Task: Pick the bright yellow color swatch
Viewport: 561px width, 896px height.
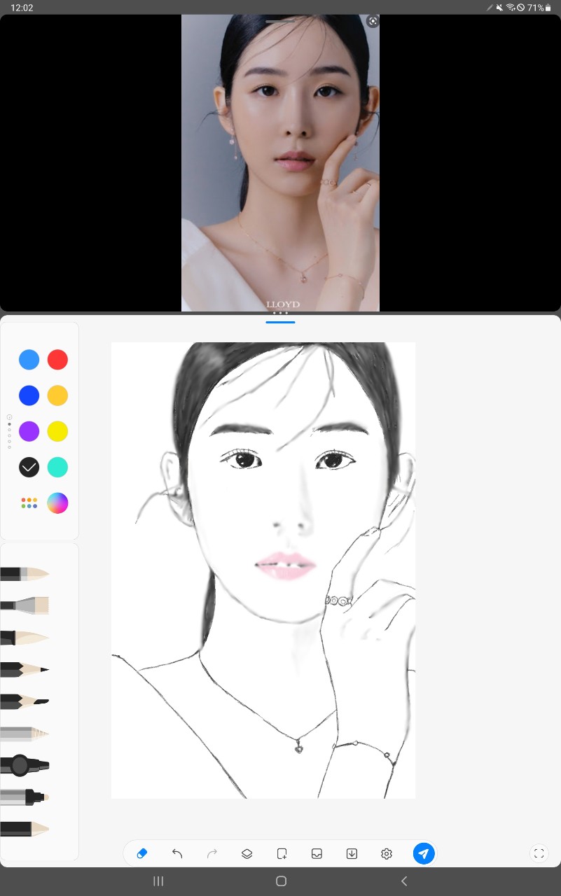Action: (x=57, y=431)
